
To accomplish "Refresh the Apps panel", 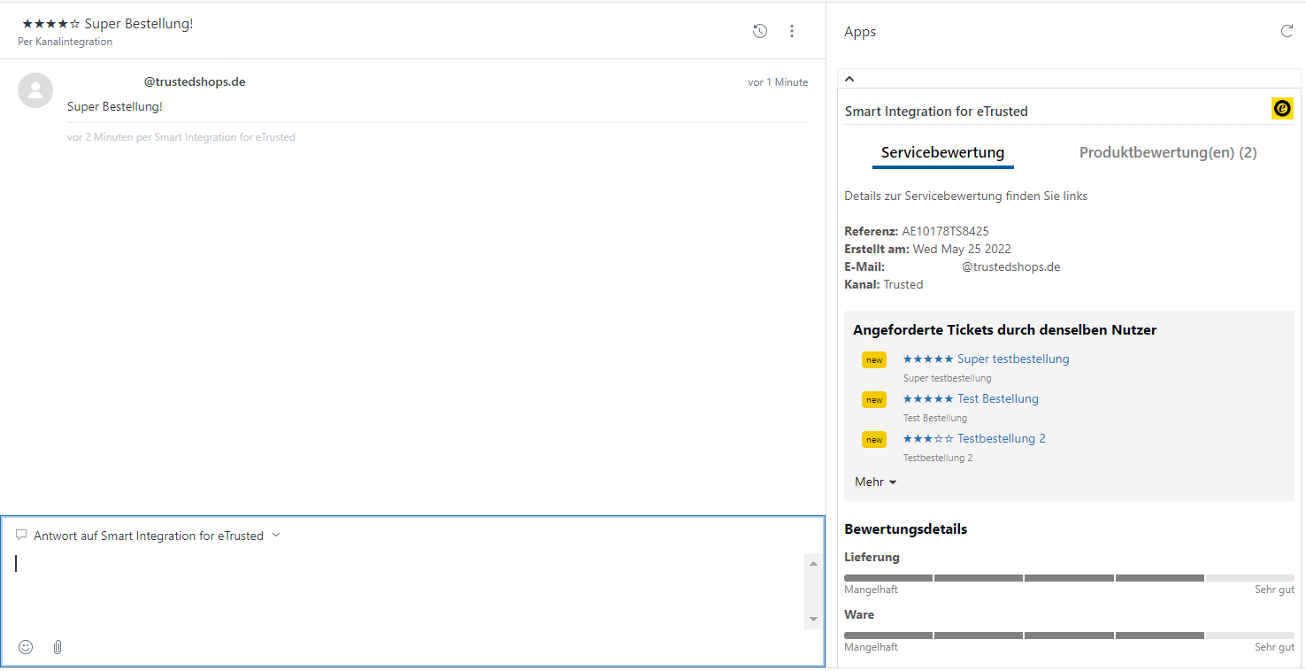I will pyautogui.click(x=1287, y=32).
